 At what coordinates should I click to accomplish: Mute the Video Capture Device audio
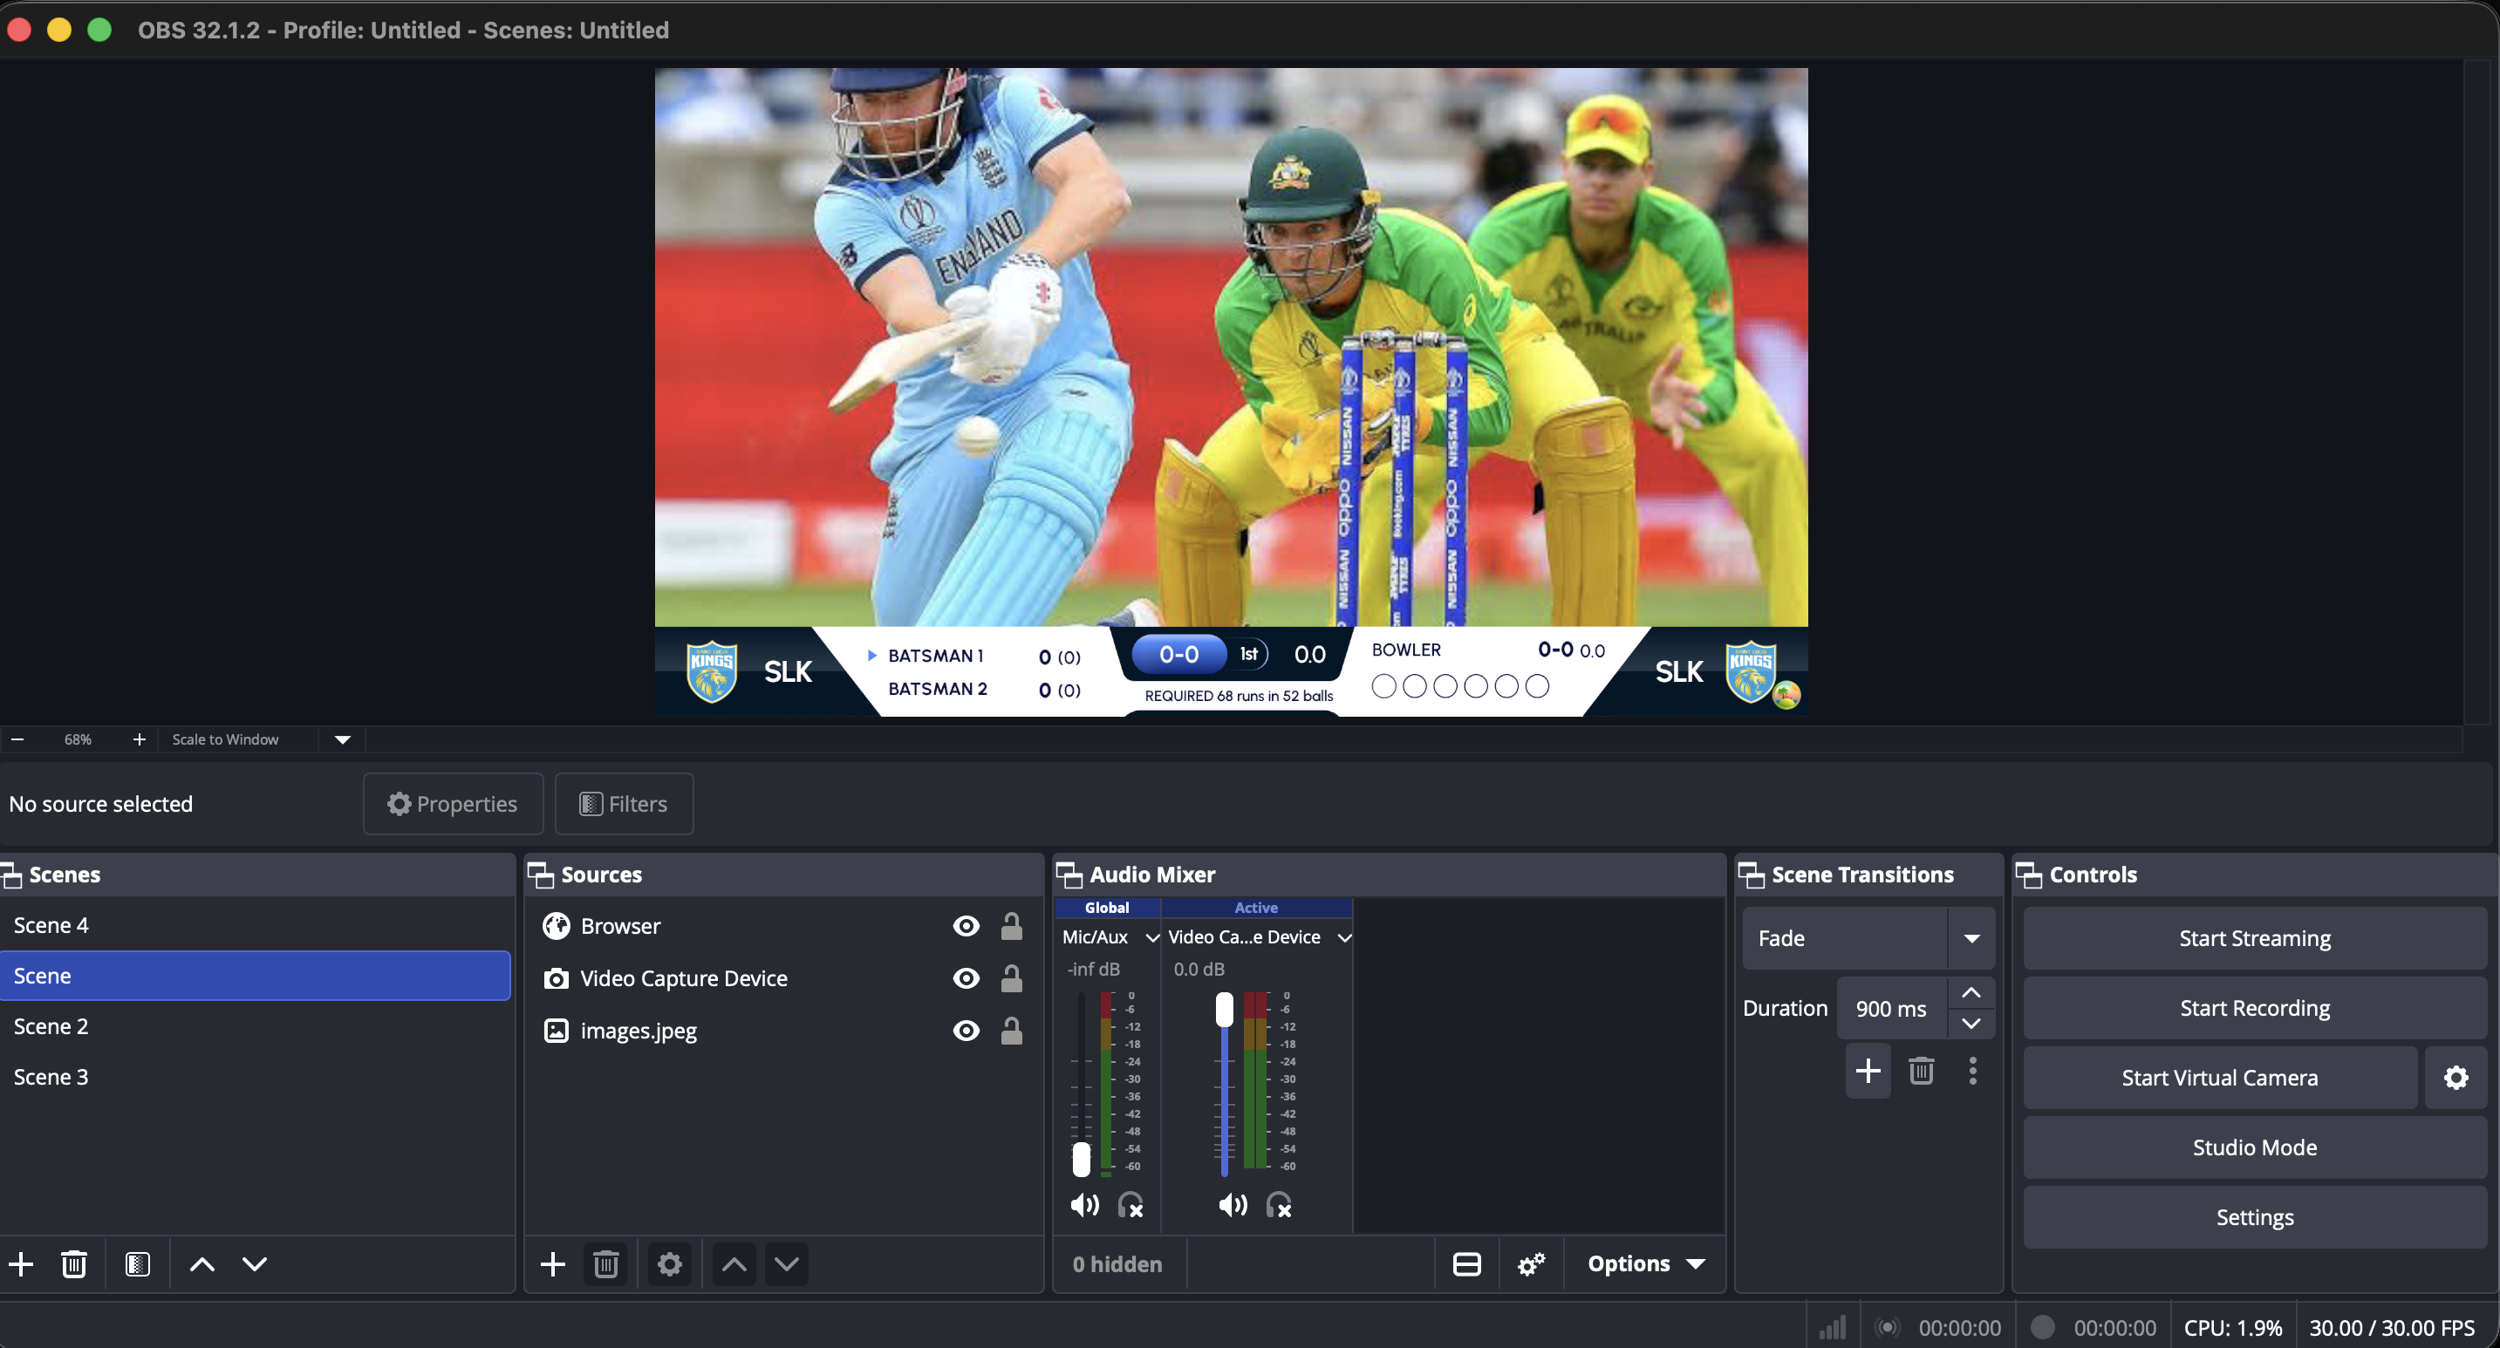[1233, 1206]
